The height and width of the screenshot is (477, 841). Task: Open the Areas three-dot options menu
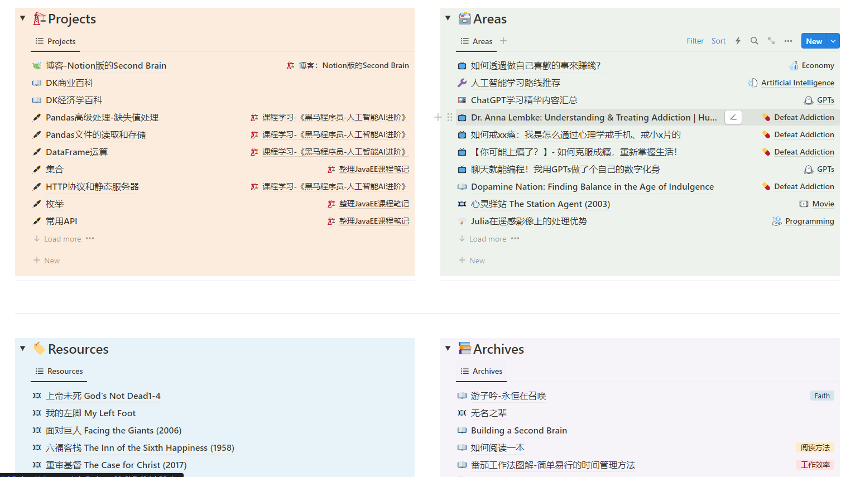click(788, 41)
